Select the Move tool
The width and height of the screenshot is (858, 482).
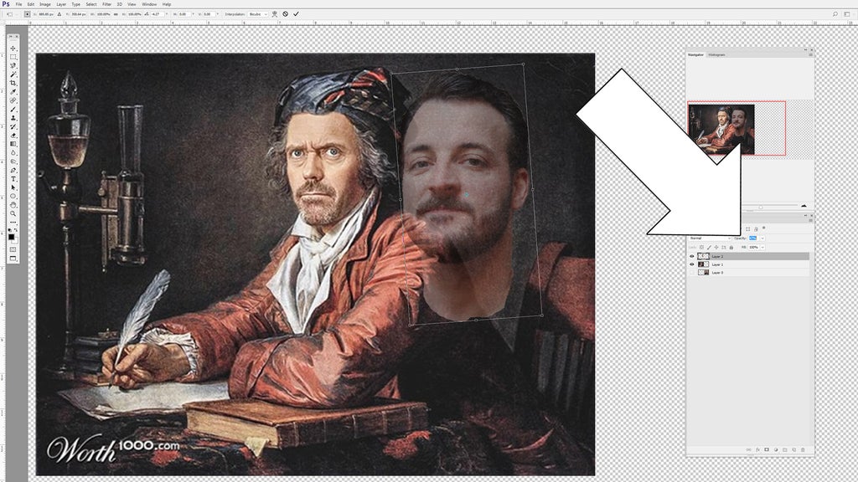coord(13,49)
